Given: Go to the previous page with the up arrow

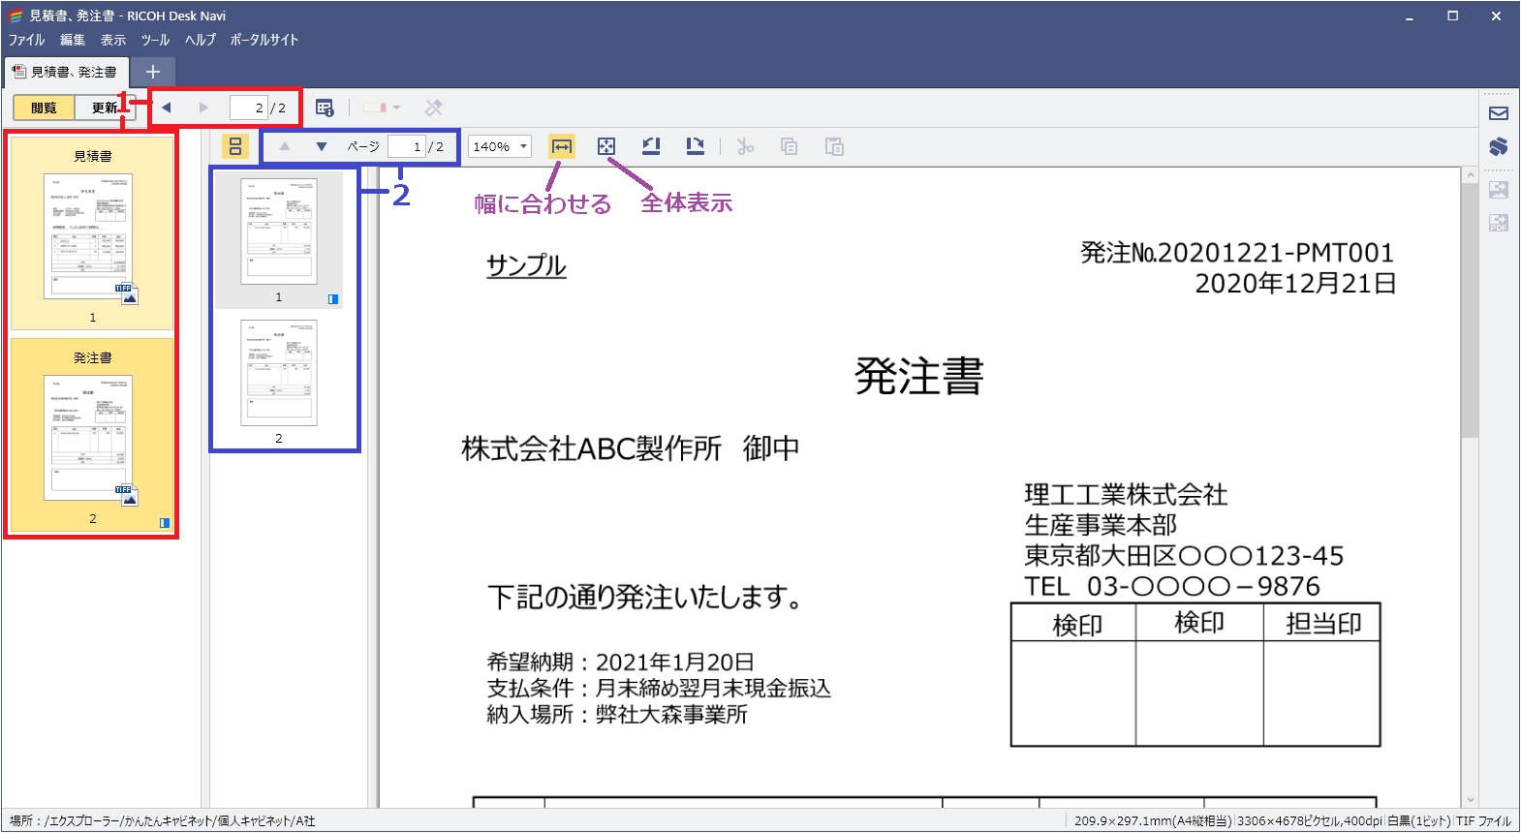Looking at the screenshot, I should (x=284, y=146).
